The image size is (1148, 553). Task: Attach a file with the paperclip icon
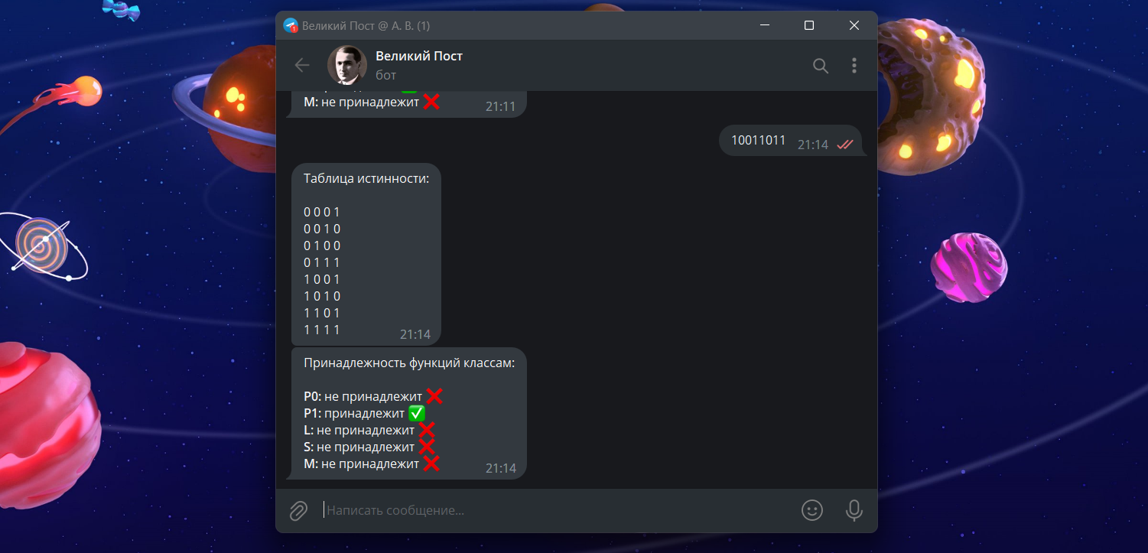point(298,510)
